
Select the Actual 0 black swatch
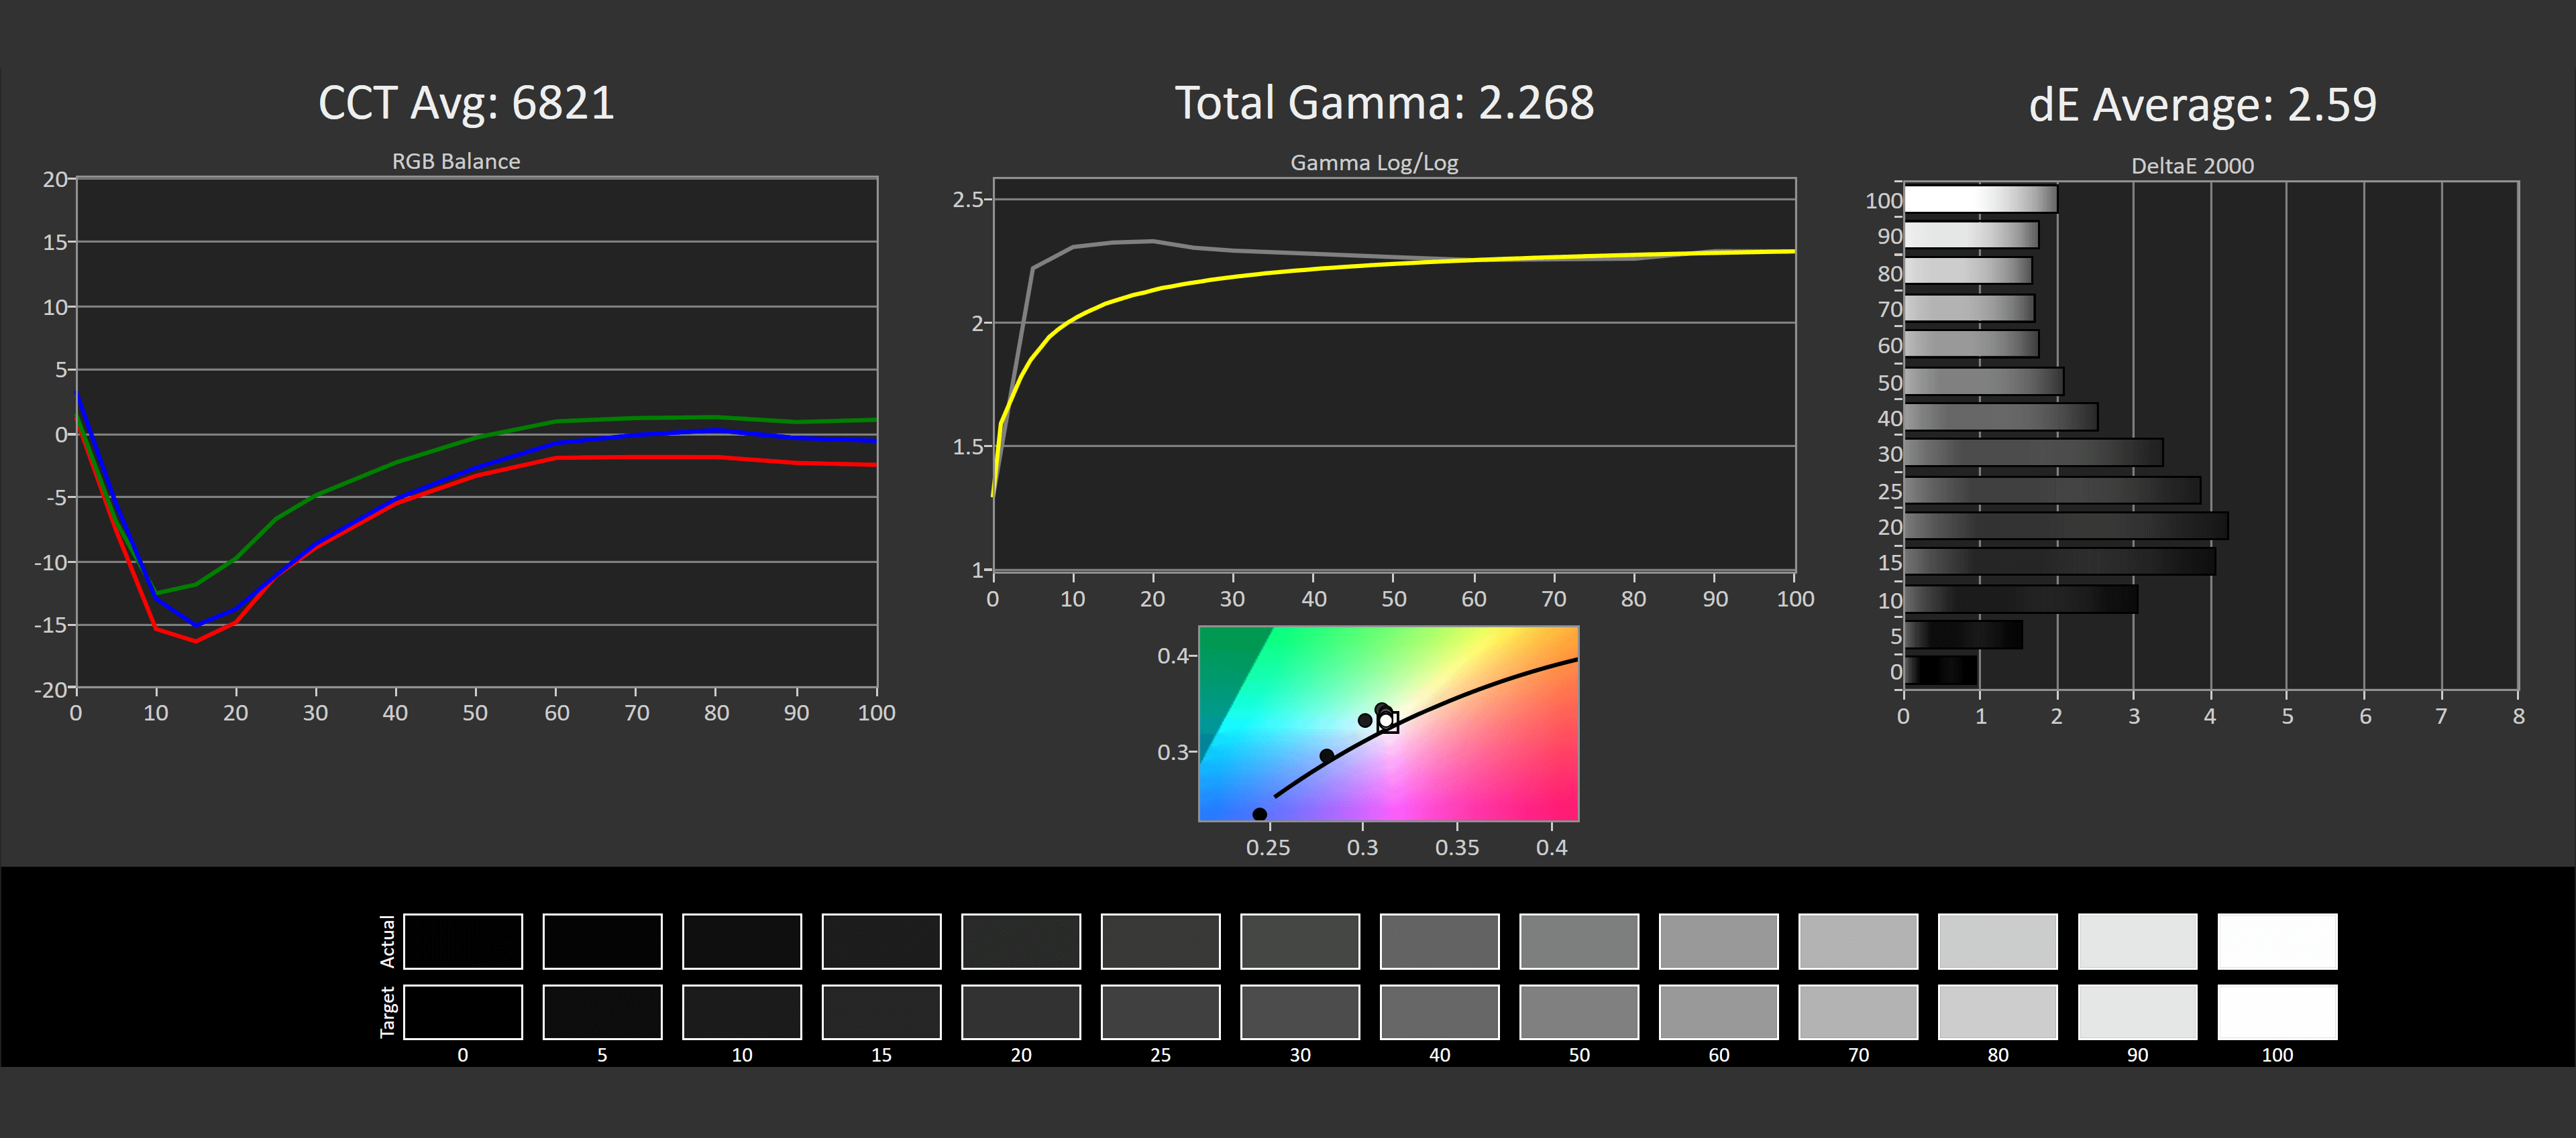tap(462, 941)
